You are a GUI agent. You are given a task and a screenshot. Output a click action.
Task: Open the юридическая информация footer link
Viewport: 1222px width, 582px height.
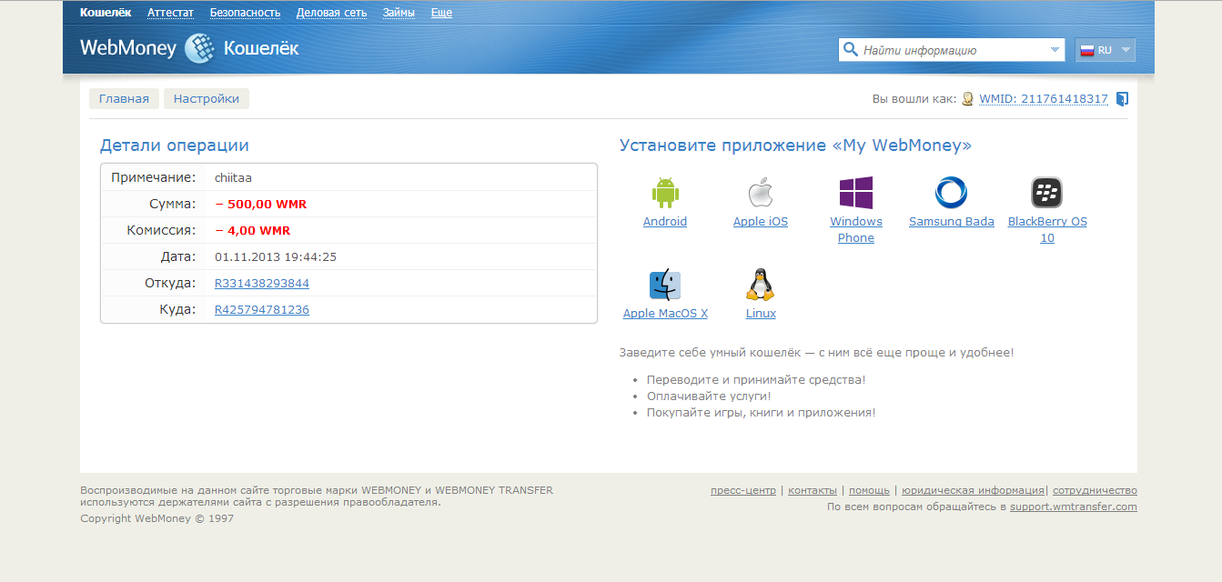973,490
